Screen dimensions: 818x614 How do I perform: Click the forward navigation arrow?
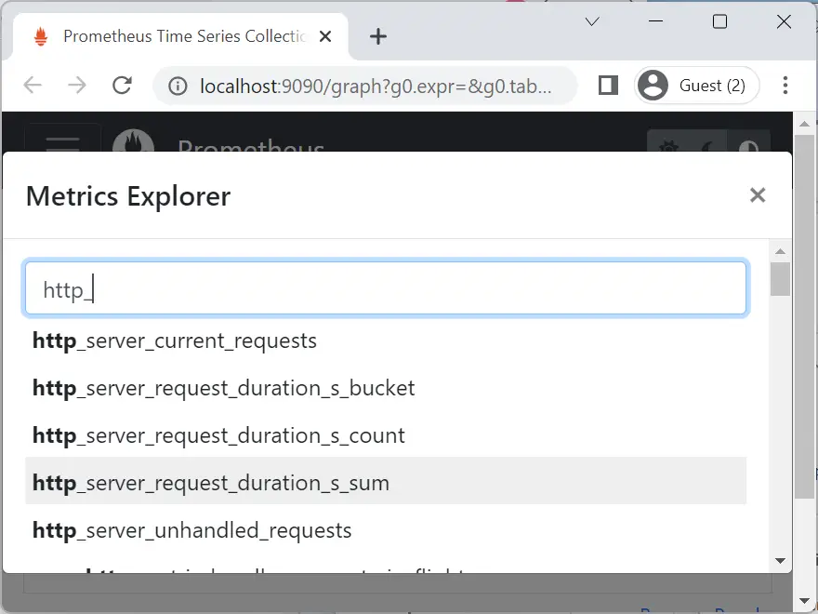(77, 85)
